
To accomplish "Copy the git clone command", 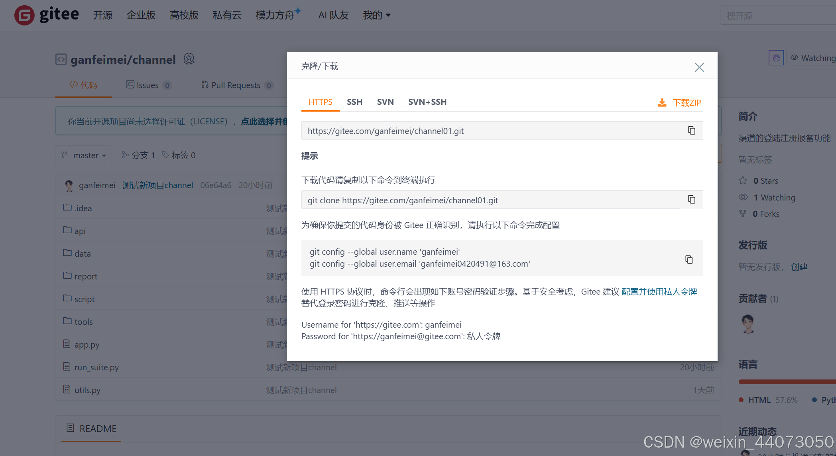I will point(692,200).
